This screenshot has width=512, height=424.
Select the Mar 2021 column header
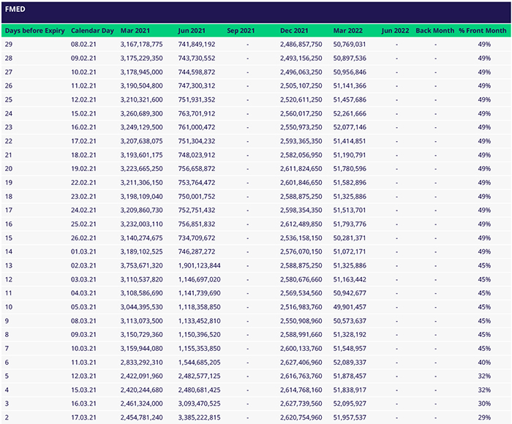pyautogui.click(x=137, y=31)
